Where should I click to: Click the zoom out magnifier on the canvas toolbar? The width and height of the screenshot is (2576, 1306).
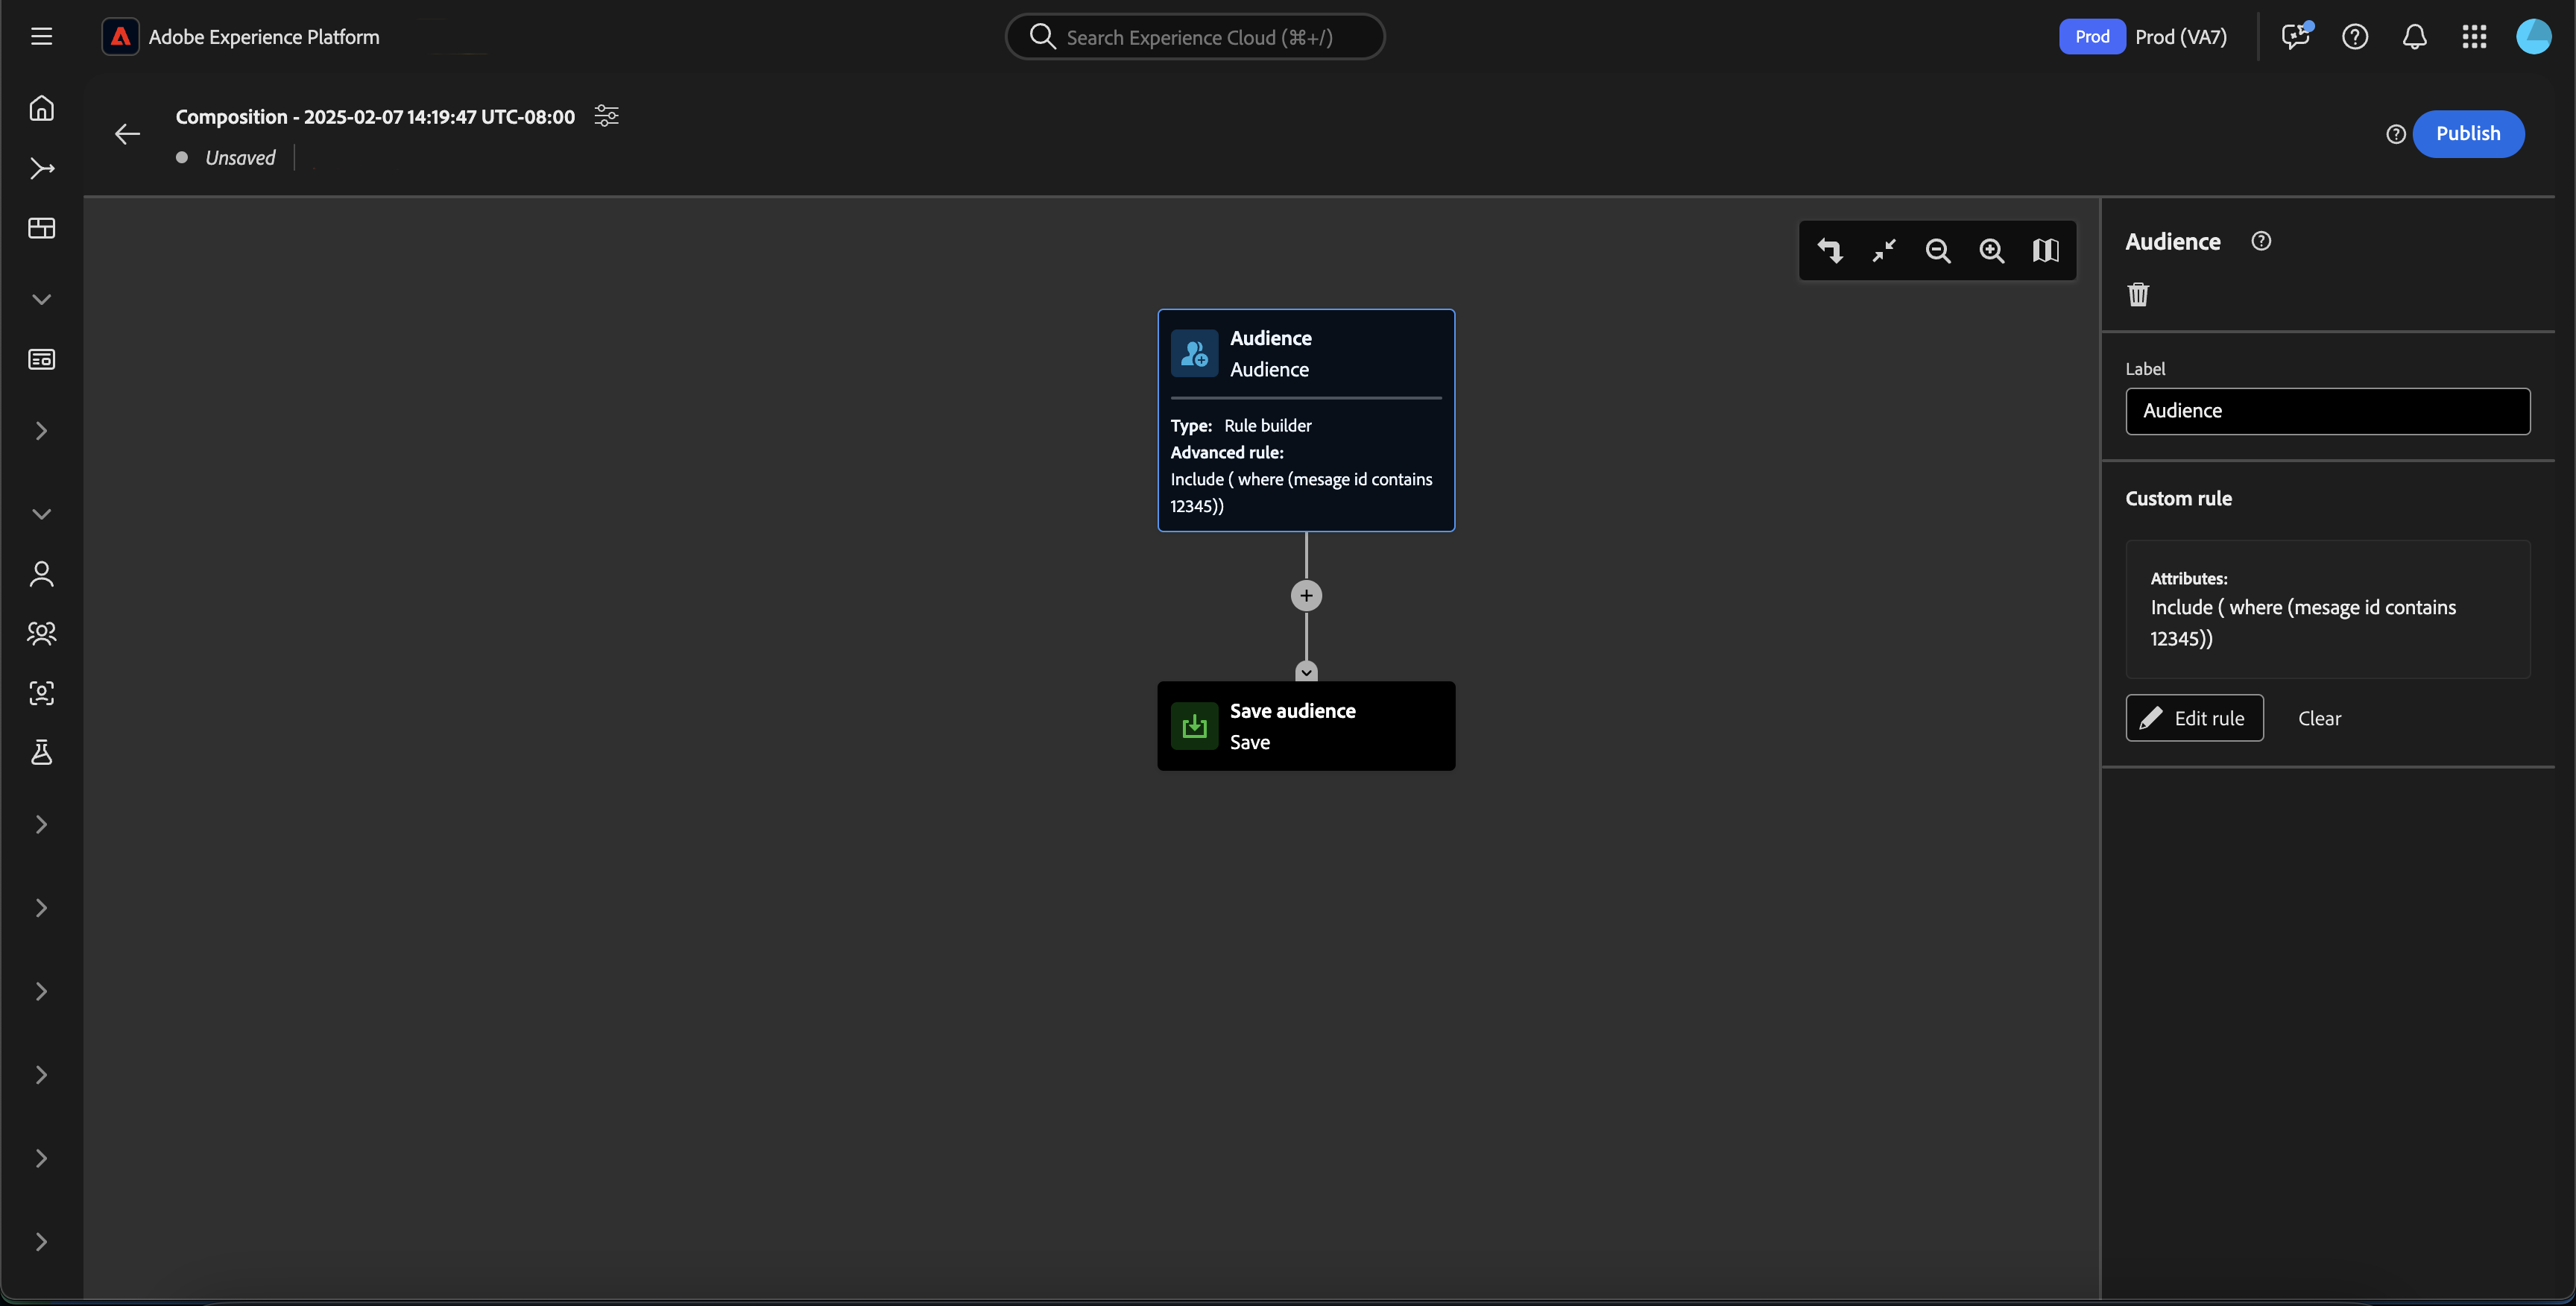click(x=1937, y=251)
